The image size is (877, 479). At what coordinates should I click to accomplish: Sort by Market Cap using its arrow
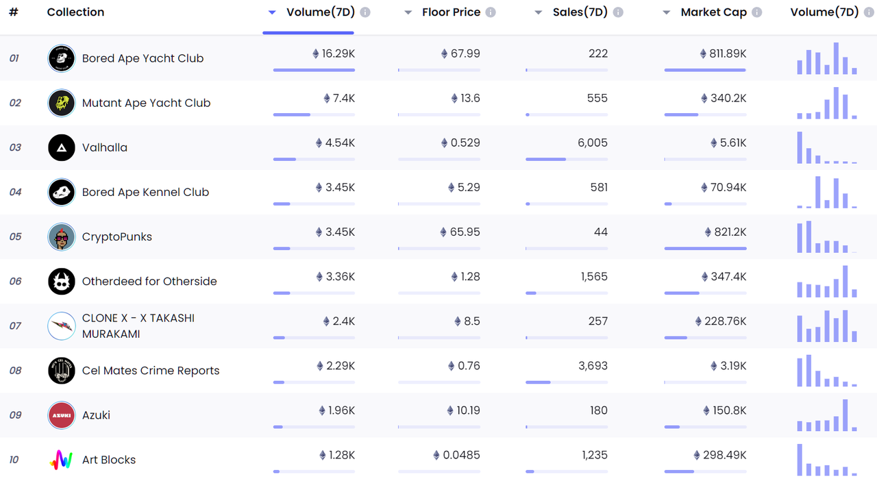click(667, 12)
